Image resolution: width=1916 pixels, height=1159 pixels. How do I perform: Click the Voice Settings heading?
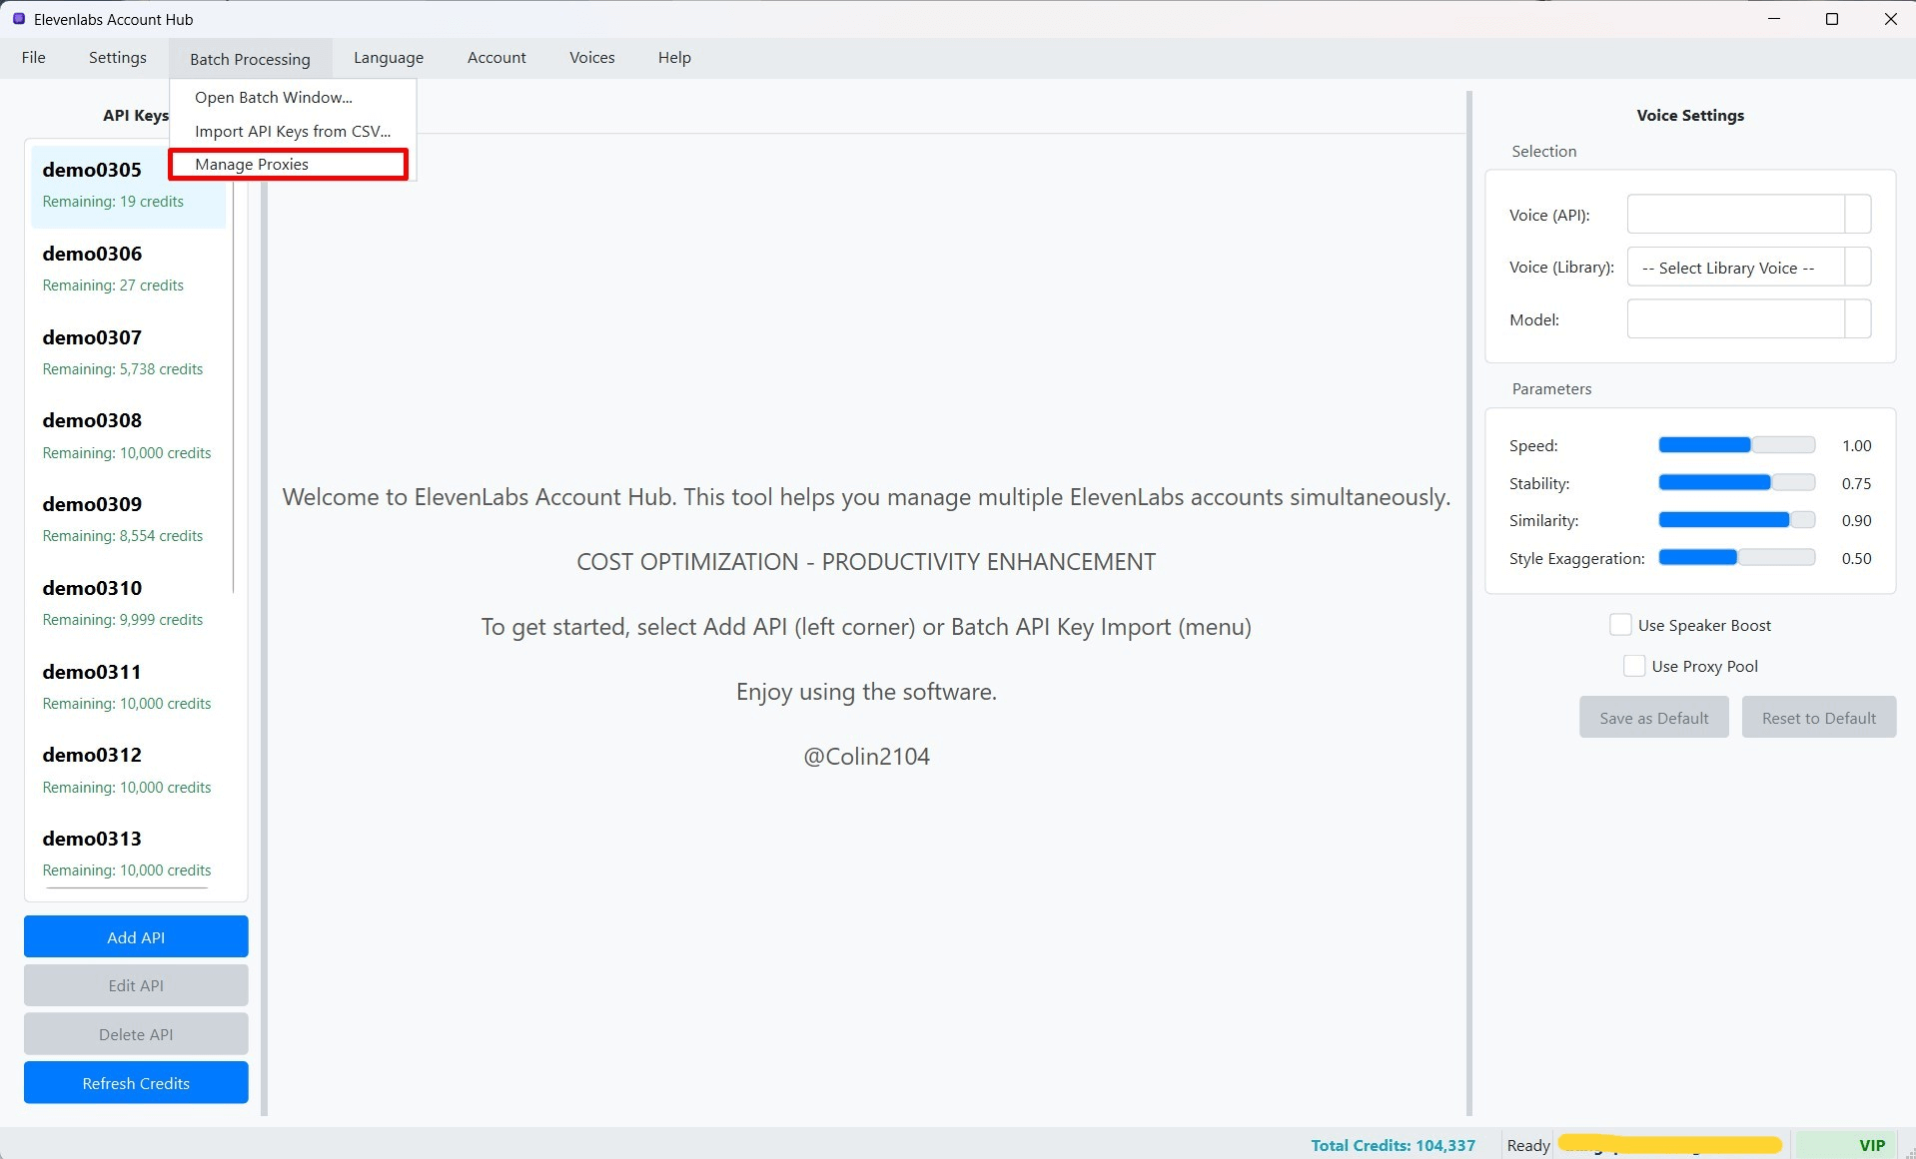pyautogui.click(x=1690, y=115)
